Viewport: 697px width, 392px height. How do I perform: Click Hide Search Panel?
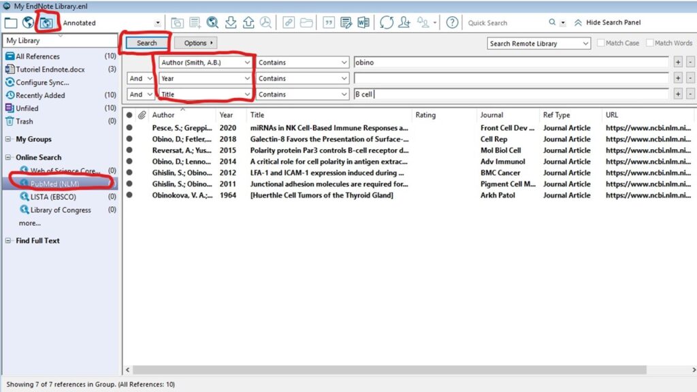[x=613, y=22]
